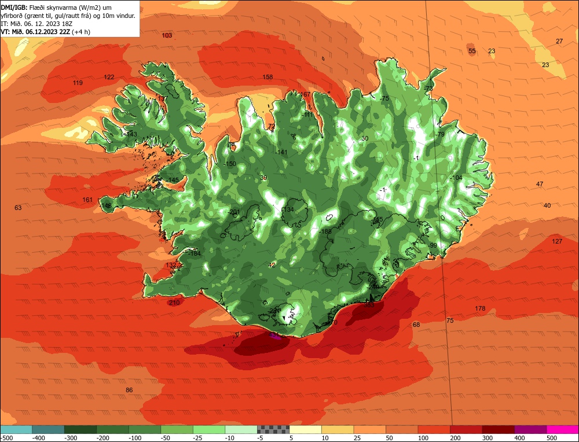Click the purple 400 to 500 legend swatch

530,429
